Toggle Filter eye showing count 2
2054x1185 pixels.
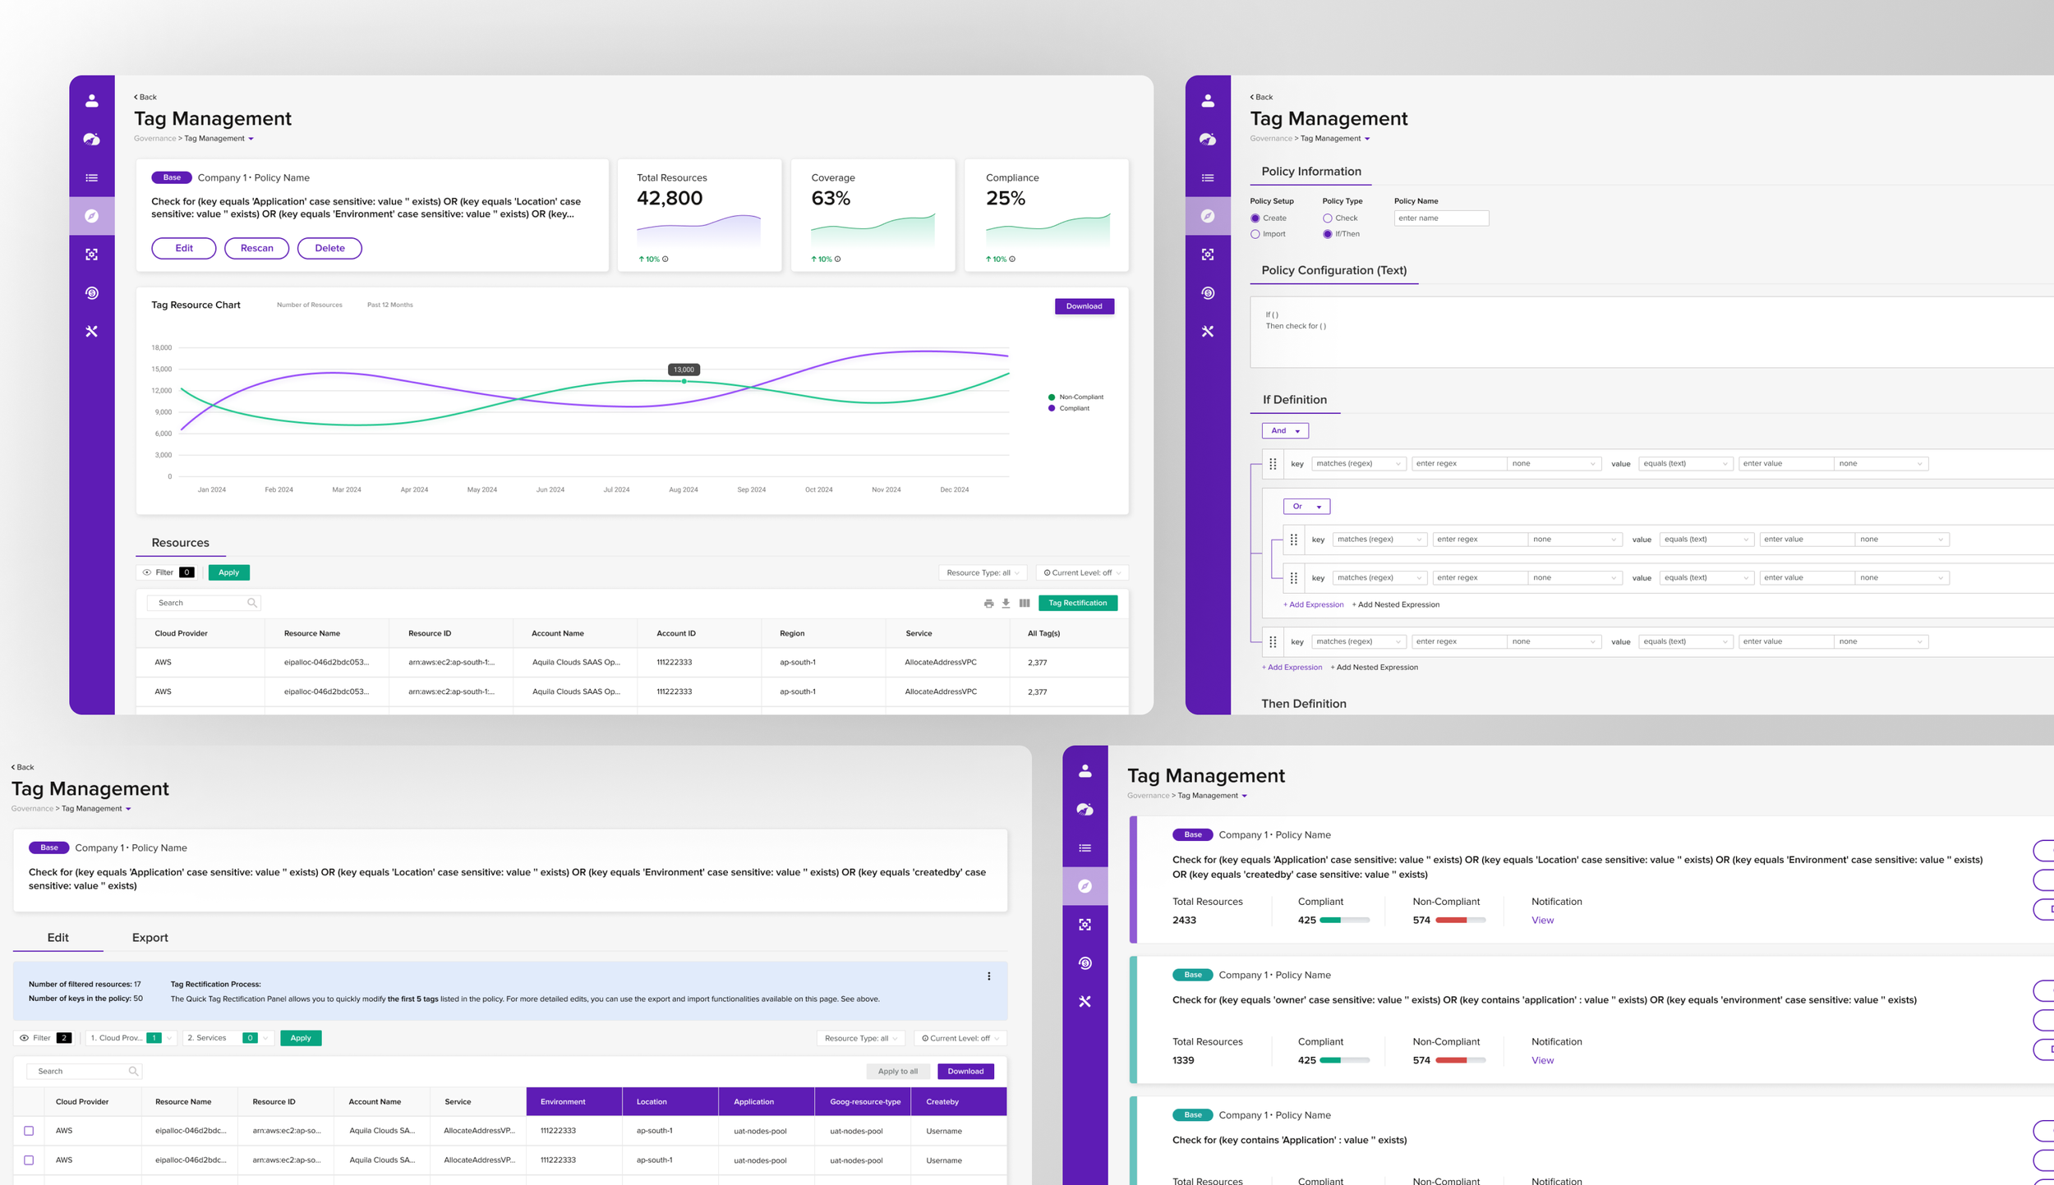(x=24, y=1038)
